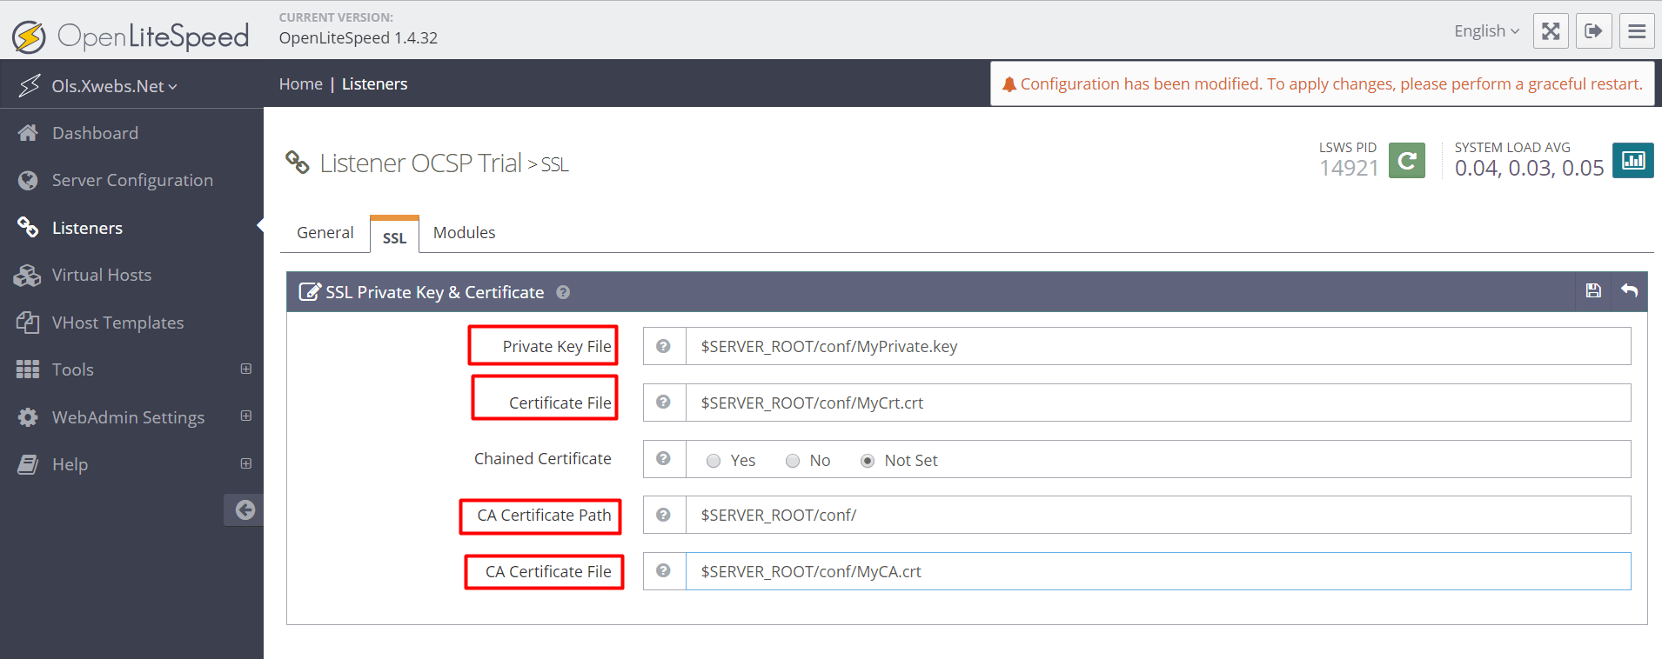
Task: Toggle full screen mode icon
Action: [x=1551, y=31]
